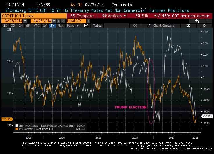Click the Local CCY currency field

point(76,21)
